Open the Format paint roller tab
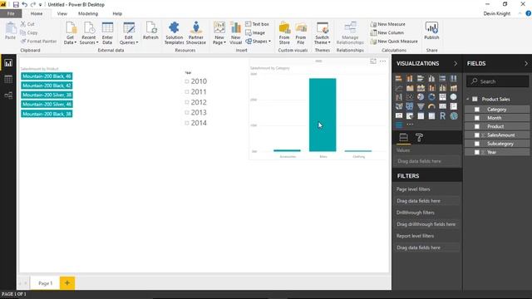The width and height of the screenshot is (532, 299). pos(419,137)
